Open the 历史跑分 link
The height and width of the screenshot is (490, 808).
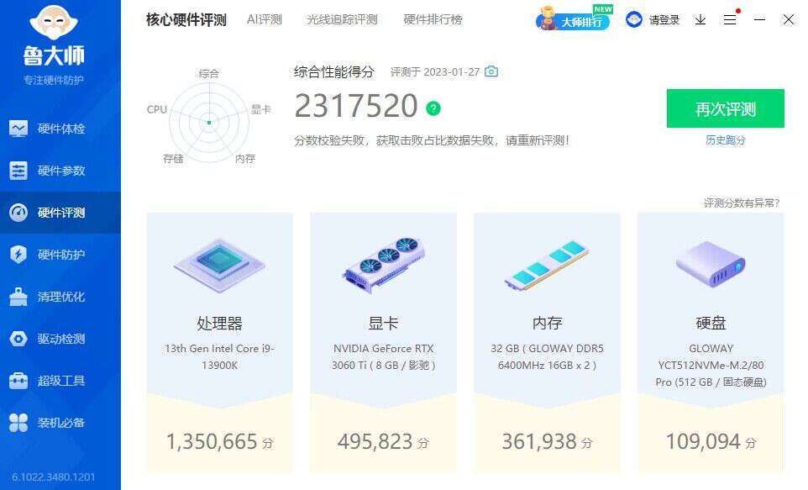coord(726,140)
